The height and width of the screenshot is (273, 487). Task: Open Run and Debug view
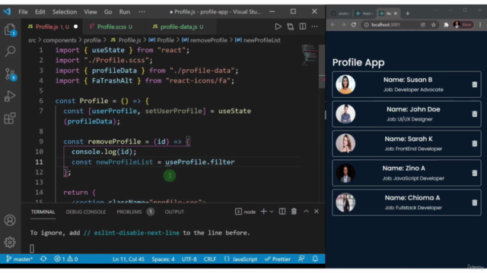click(x=10, y=96)
